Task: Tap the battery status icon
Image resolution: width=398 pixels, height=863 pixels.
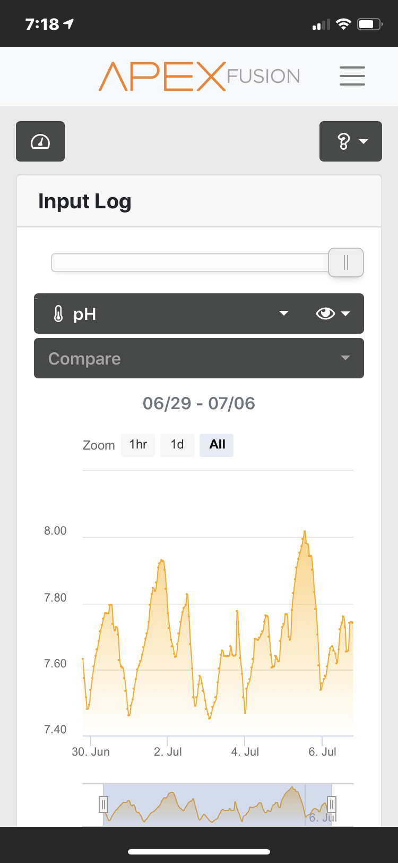Action: pyautogui.click(x=369, y=24)
